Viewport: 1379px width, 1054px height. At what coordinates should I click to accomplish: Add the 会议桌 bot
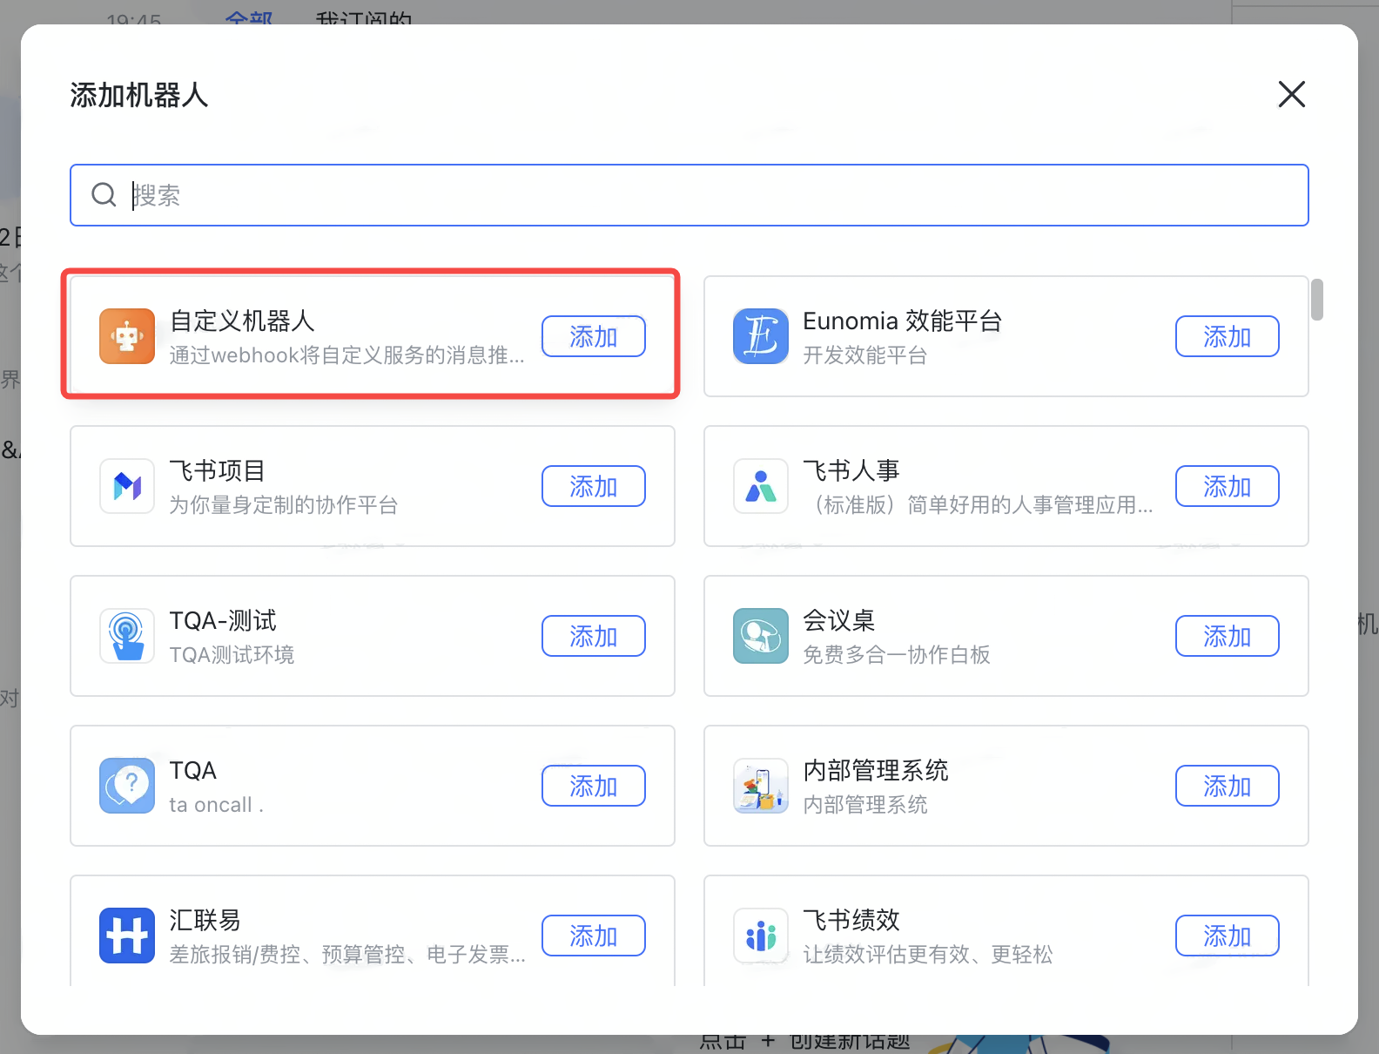point(1228,636)
